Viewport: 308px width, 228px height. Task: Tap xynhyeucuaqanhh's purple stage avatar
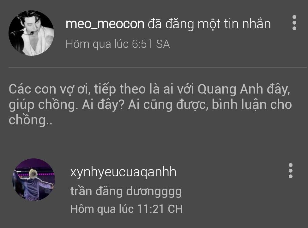[33, 180]
